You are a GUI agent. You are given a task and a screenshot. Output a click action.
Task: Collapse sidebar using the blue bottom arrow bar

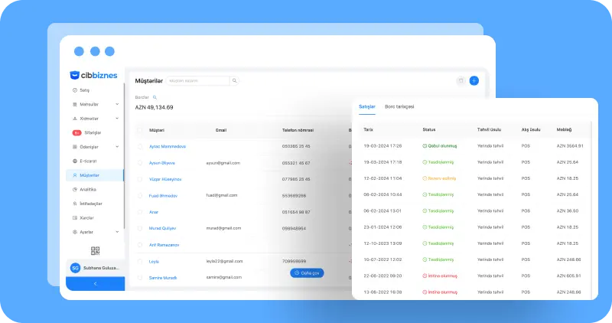(95, 283)
